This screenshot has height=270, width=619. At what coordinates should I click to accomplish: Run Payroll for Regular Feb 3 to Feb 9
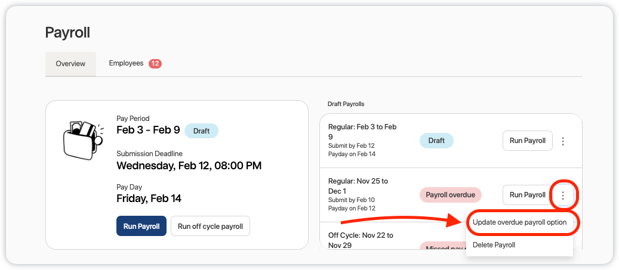pos(527,141)
